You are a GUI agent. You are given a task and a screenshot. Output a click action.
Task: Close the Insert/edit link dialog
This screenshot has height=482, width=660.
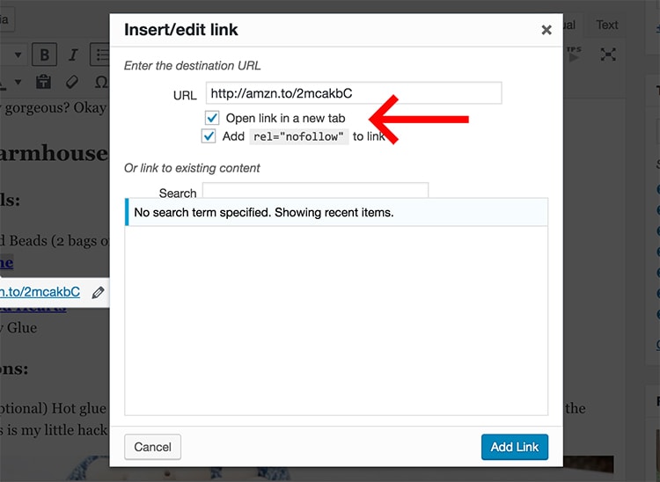pyautogui.click(x=546, y=30)
